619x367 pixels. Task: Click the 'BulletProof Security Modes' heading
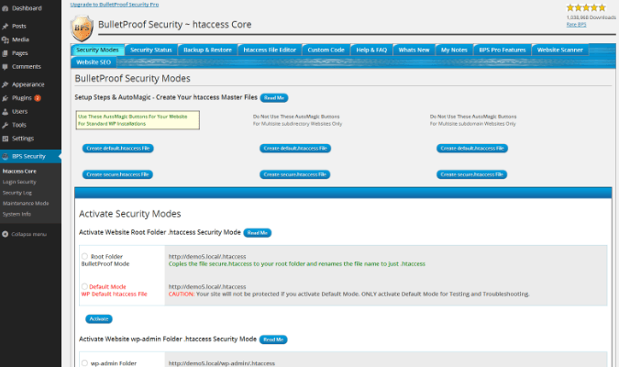[x=133, y=79]
